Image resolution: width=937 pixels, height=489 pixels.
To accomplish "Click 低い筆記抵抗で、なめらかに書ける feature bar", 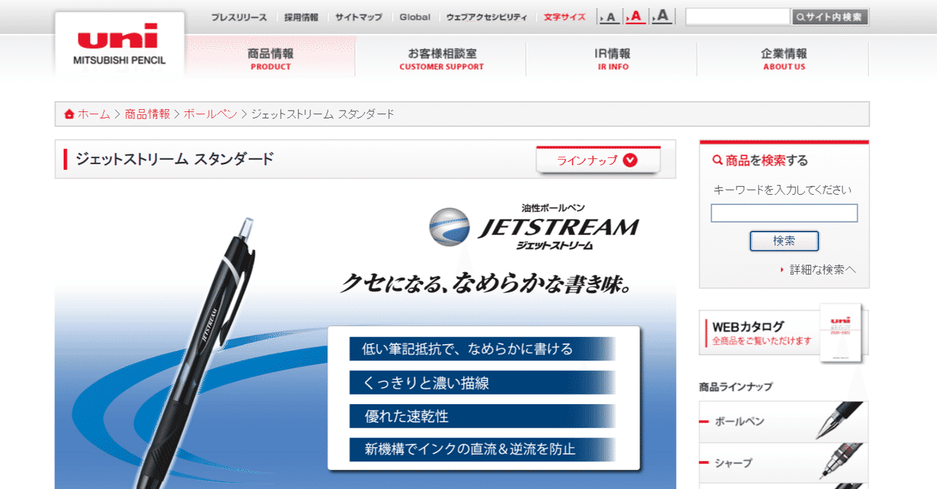I will (x=482, y=348).
